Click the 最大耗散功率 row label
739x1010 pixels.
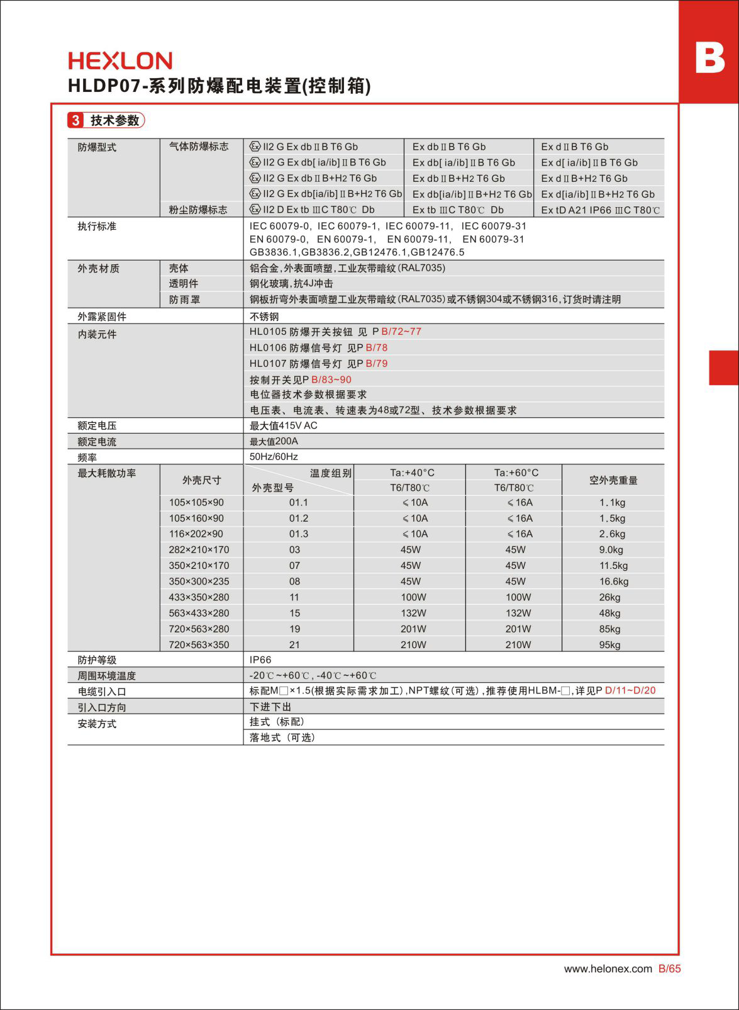click(107, 473)
